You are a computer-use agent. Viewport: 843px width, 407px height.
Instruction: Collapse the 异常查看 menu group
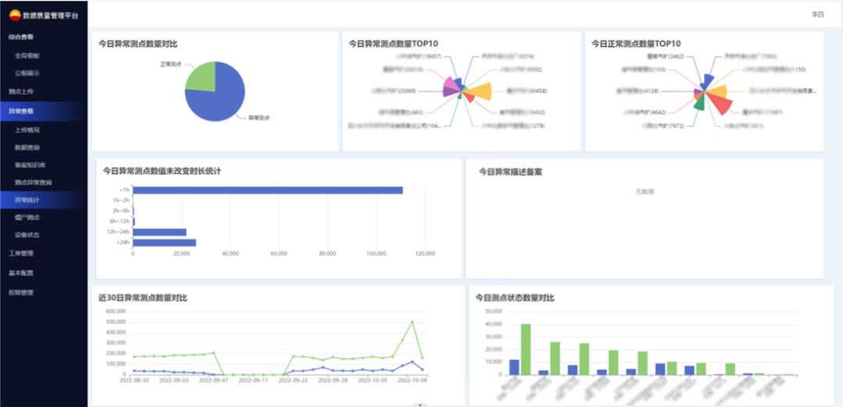pyautogui.click(x=21, y=111)
